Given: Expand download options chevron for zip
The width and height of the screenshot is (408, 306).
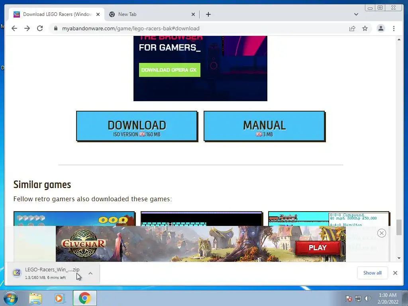Looking at the screenshot, I should click(x=90, y=273).
